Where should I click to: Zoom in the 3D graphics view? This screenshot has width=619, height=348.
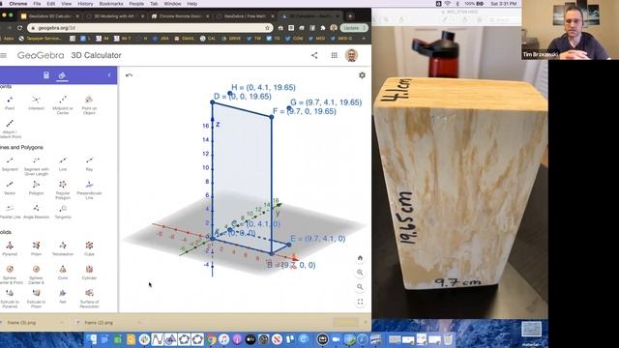tap(360, 273)
